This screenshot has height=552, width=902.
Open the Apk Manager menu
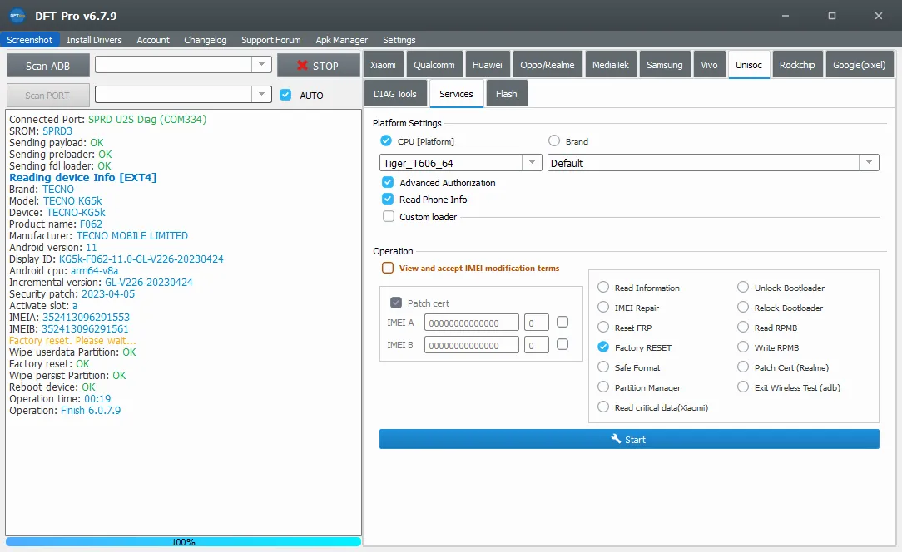pyautogui.click(x=341, y=40)
